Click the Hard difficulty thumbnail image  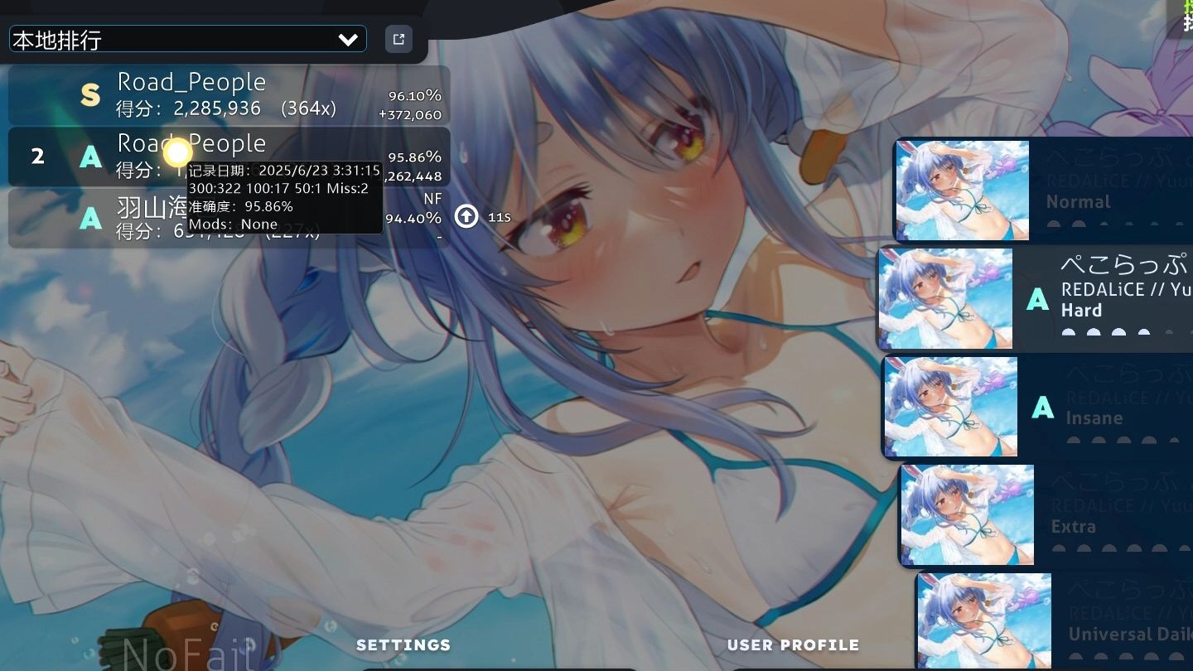pos(945,299)
